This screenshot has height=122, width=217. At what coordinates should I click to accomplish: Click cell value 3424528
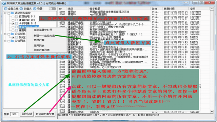click(195, 34)
